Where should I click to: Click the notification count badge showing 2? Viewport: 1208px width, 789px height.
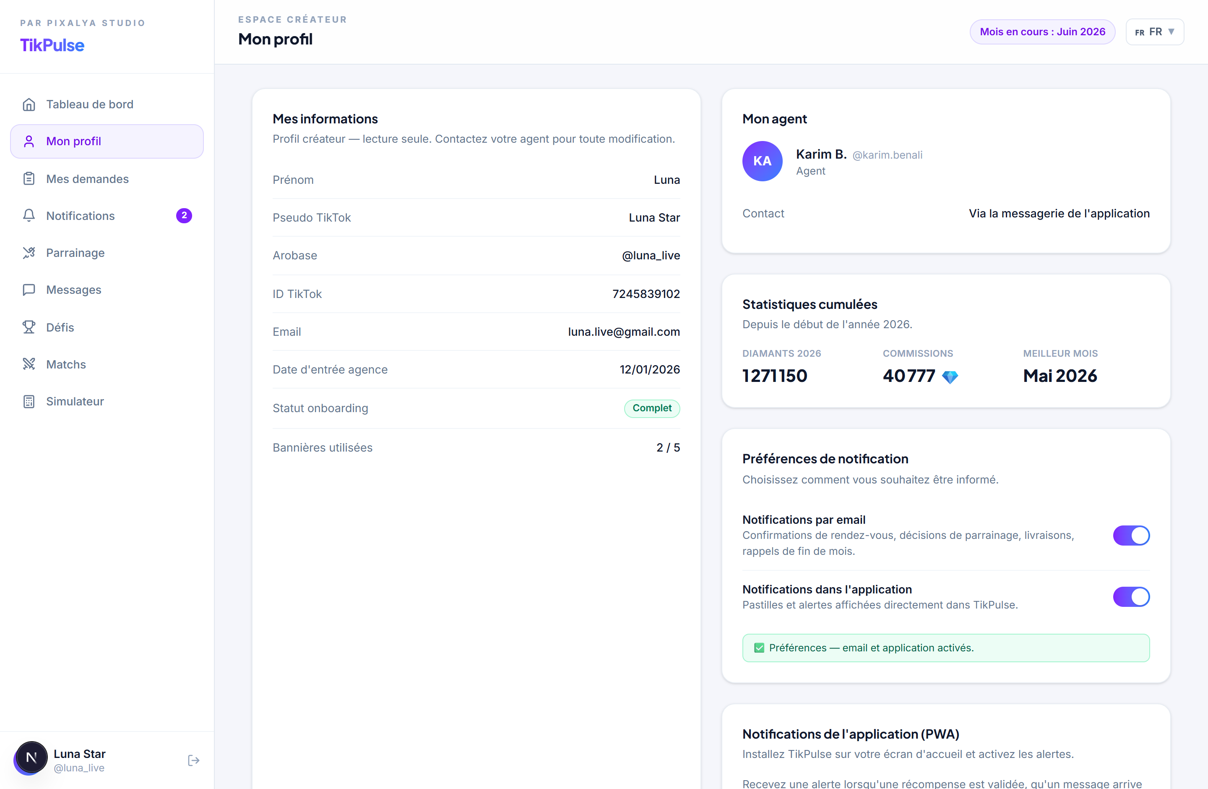[184, 216]
